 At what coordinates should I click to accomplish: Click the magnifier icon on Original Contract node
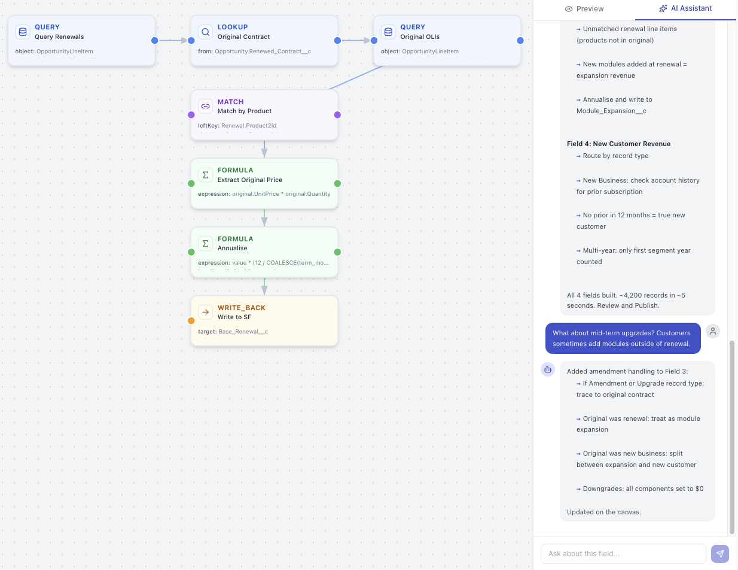(x=206, y=32)
